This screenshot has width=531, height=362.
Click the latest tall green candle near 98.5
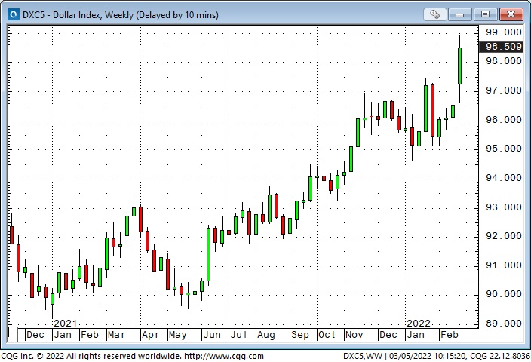coord(459,66)
